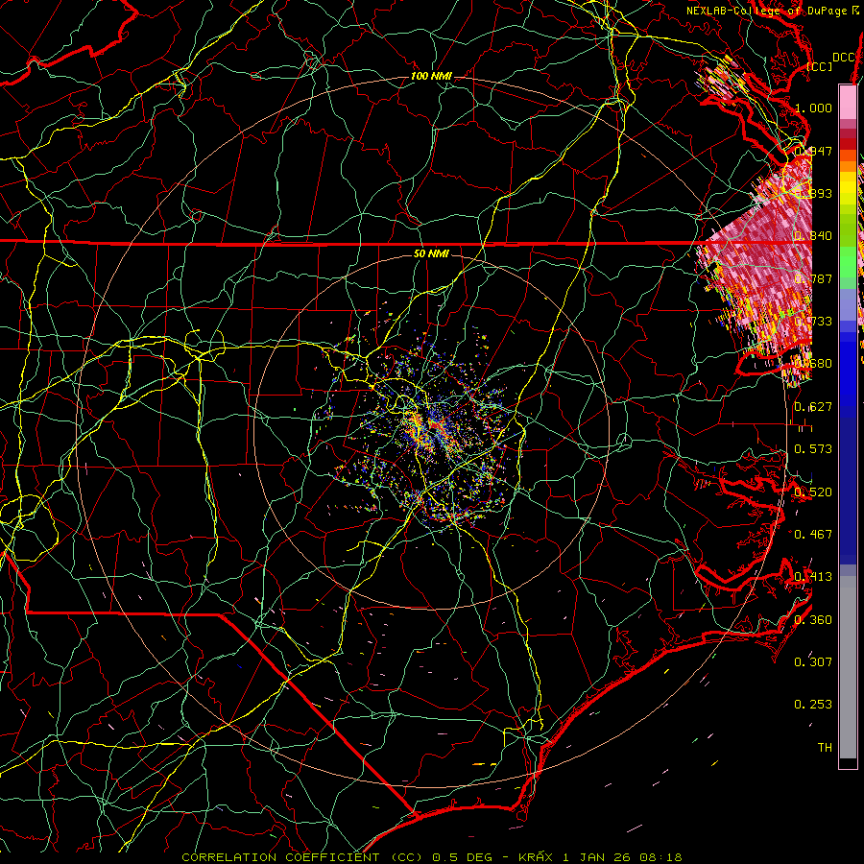Image resolution: width=864 pixels, height=864 pixels.
Task: Click the CORRELATION COEFFICIENT caption text
Action: (x=280, y=857)
